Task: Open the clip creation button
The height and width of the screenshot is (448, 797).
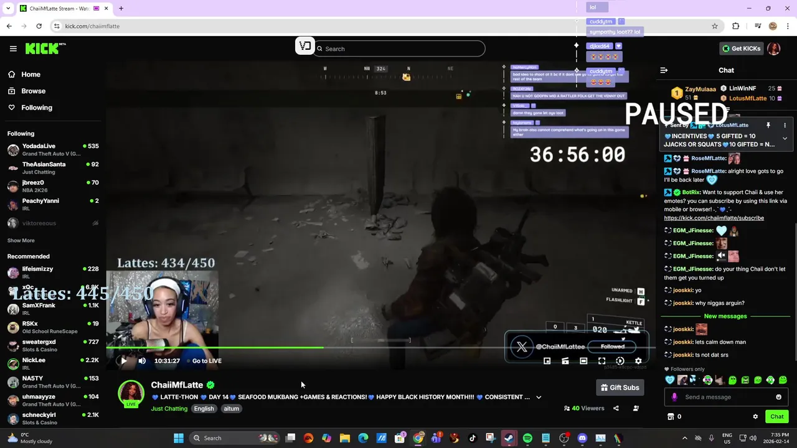Action: click(565, 361)
